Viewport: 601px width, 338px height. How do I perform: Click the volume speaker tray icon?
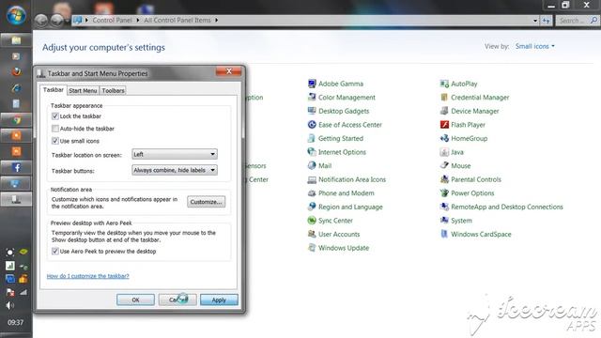click(x=10, y=305)
